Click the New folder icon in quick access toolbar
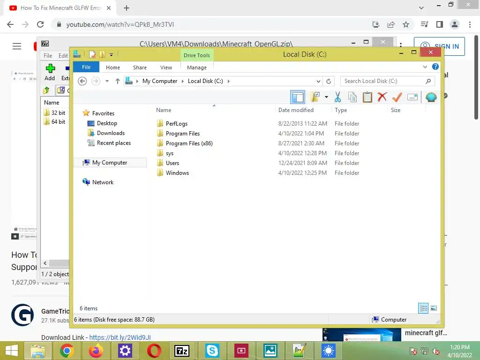The width and height of the screenshot is (480, 360). (x=102, y=54)
